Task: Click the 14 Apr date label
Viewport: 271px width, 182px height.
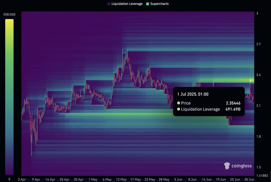Action: (x=50, y=179)
